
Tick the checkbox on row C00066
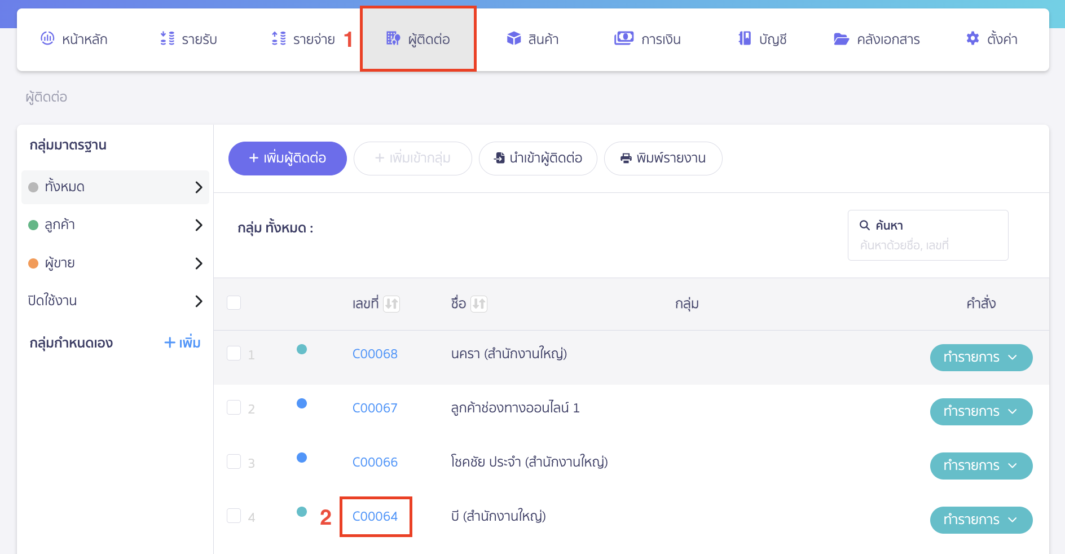click(x=234, y=461)
